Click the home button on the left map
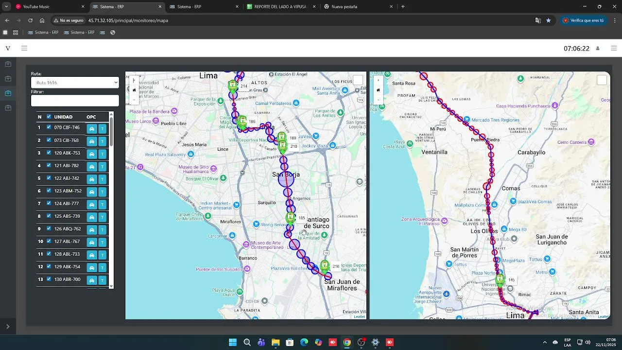The image size is (622, 350). tap(134, 90)
